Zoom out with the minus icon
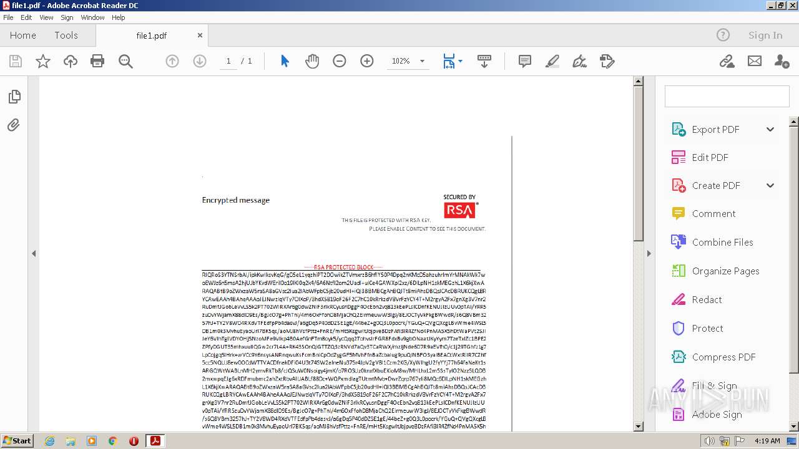Viewport: 799px width, 449px height. point(340,61)
